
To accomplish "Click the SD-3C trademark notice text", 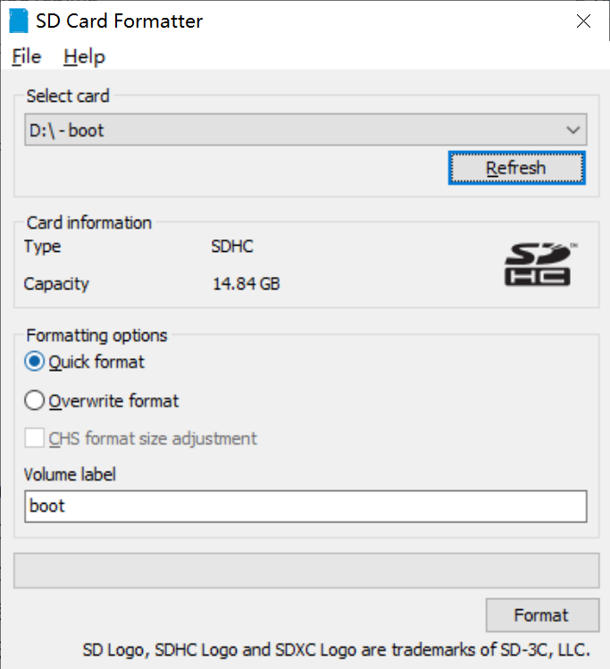I will pos(336,649).
